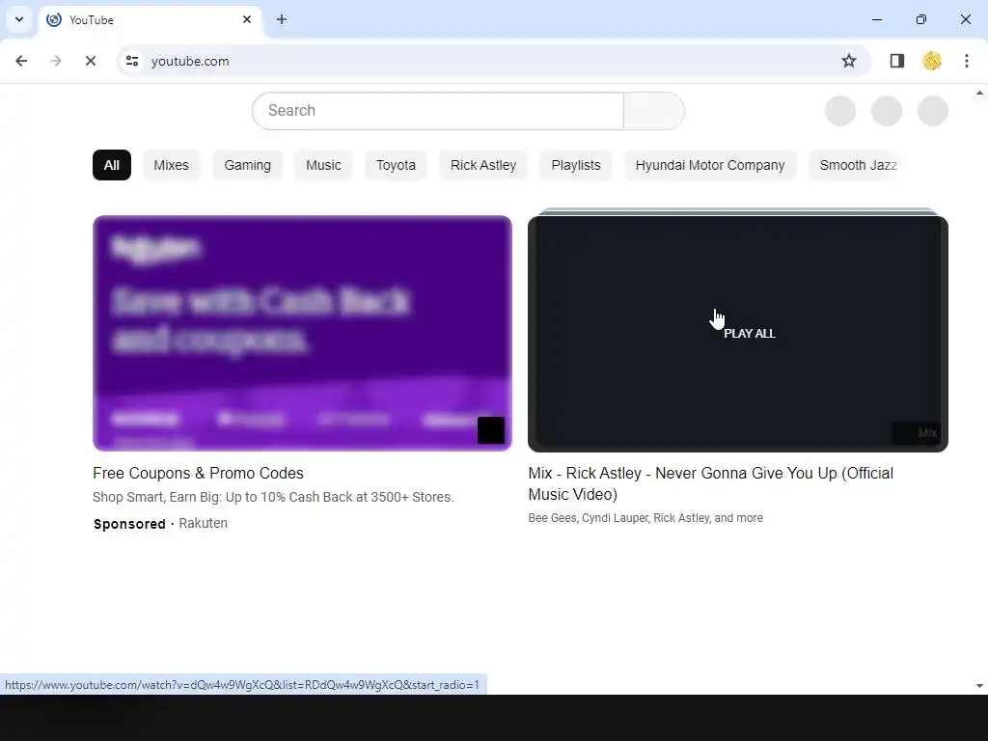Open the Chrome three-dot menu
988x741 pixels.
pos(967,61)
